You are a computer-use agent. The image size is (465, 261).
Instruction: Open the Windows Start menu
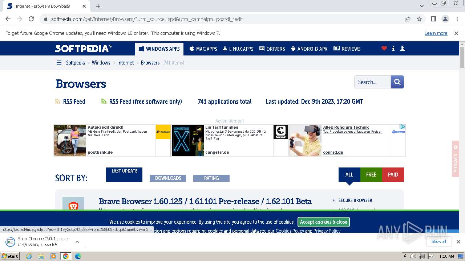pos(10,256)
